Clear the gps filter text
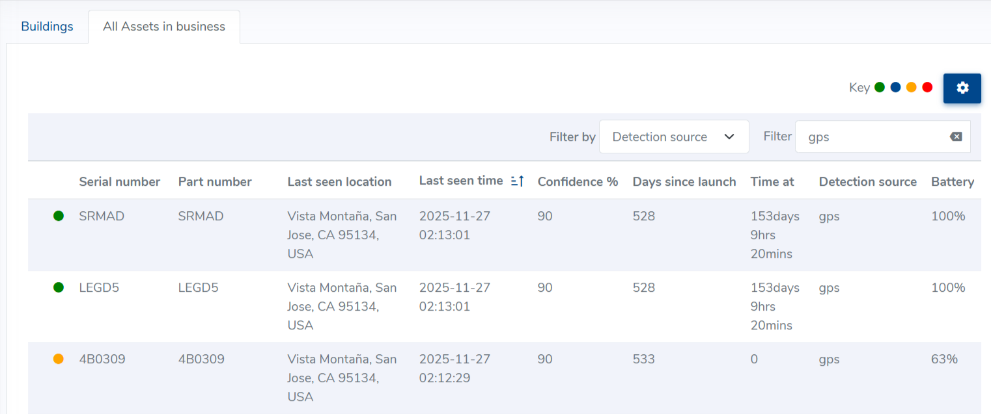The width and height of the screenshot is (991, 414). click(x=955, y=136)
